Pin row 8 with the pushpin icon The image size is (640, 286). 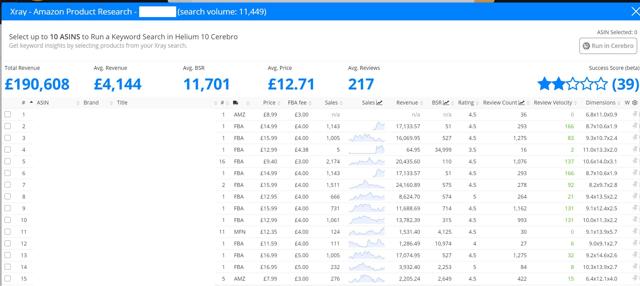pyautogui.click(x=635, y=196)
